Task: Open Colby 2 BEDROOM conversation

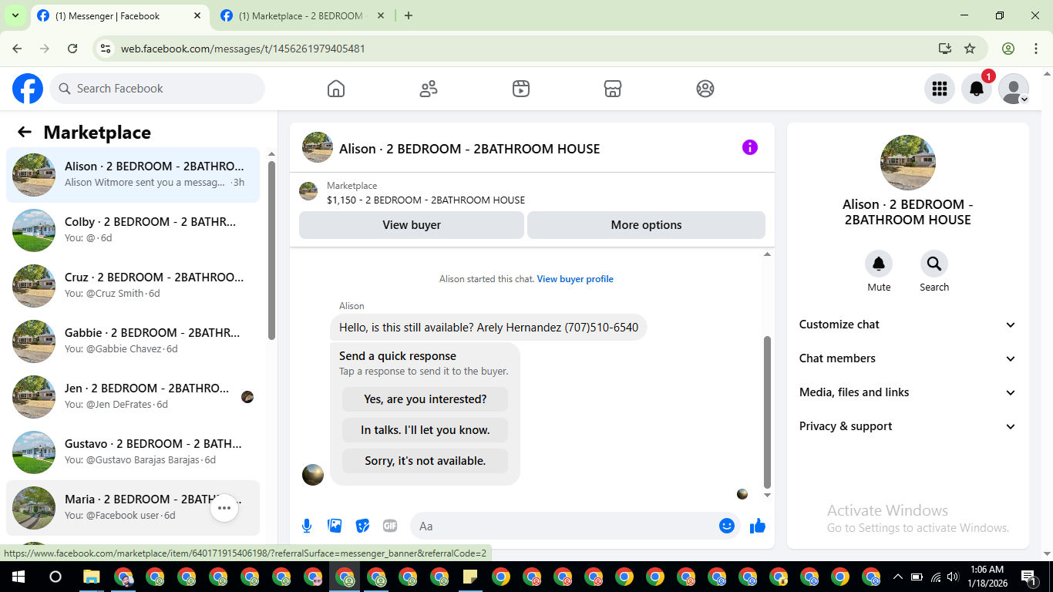Action: pyautogui.click(x=133, y=230)
